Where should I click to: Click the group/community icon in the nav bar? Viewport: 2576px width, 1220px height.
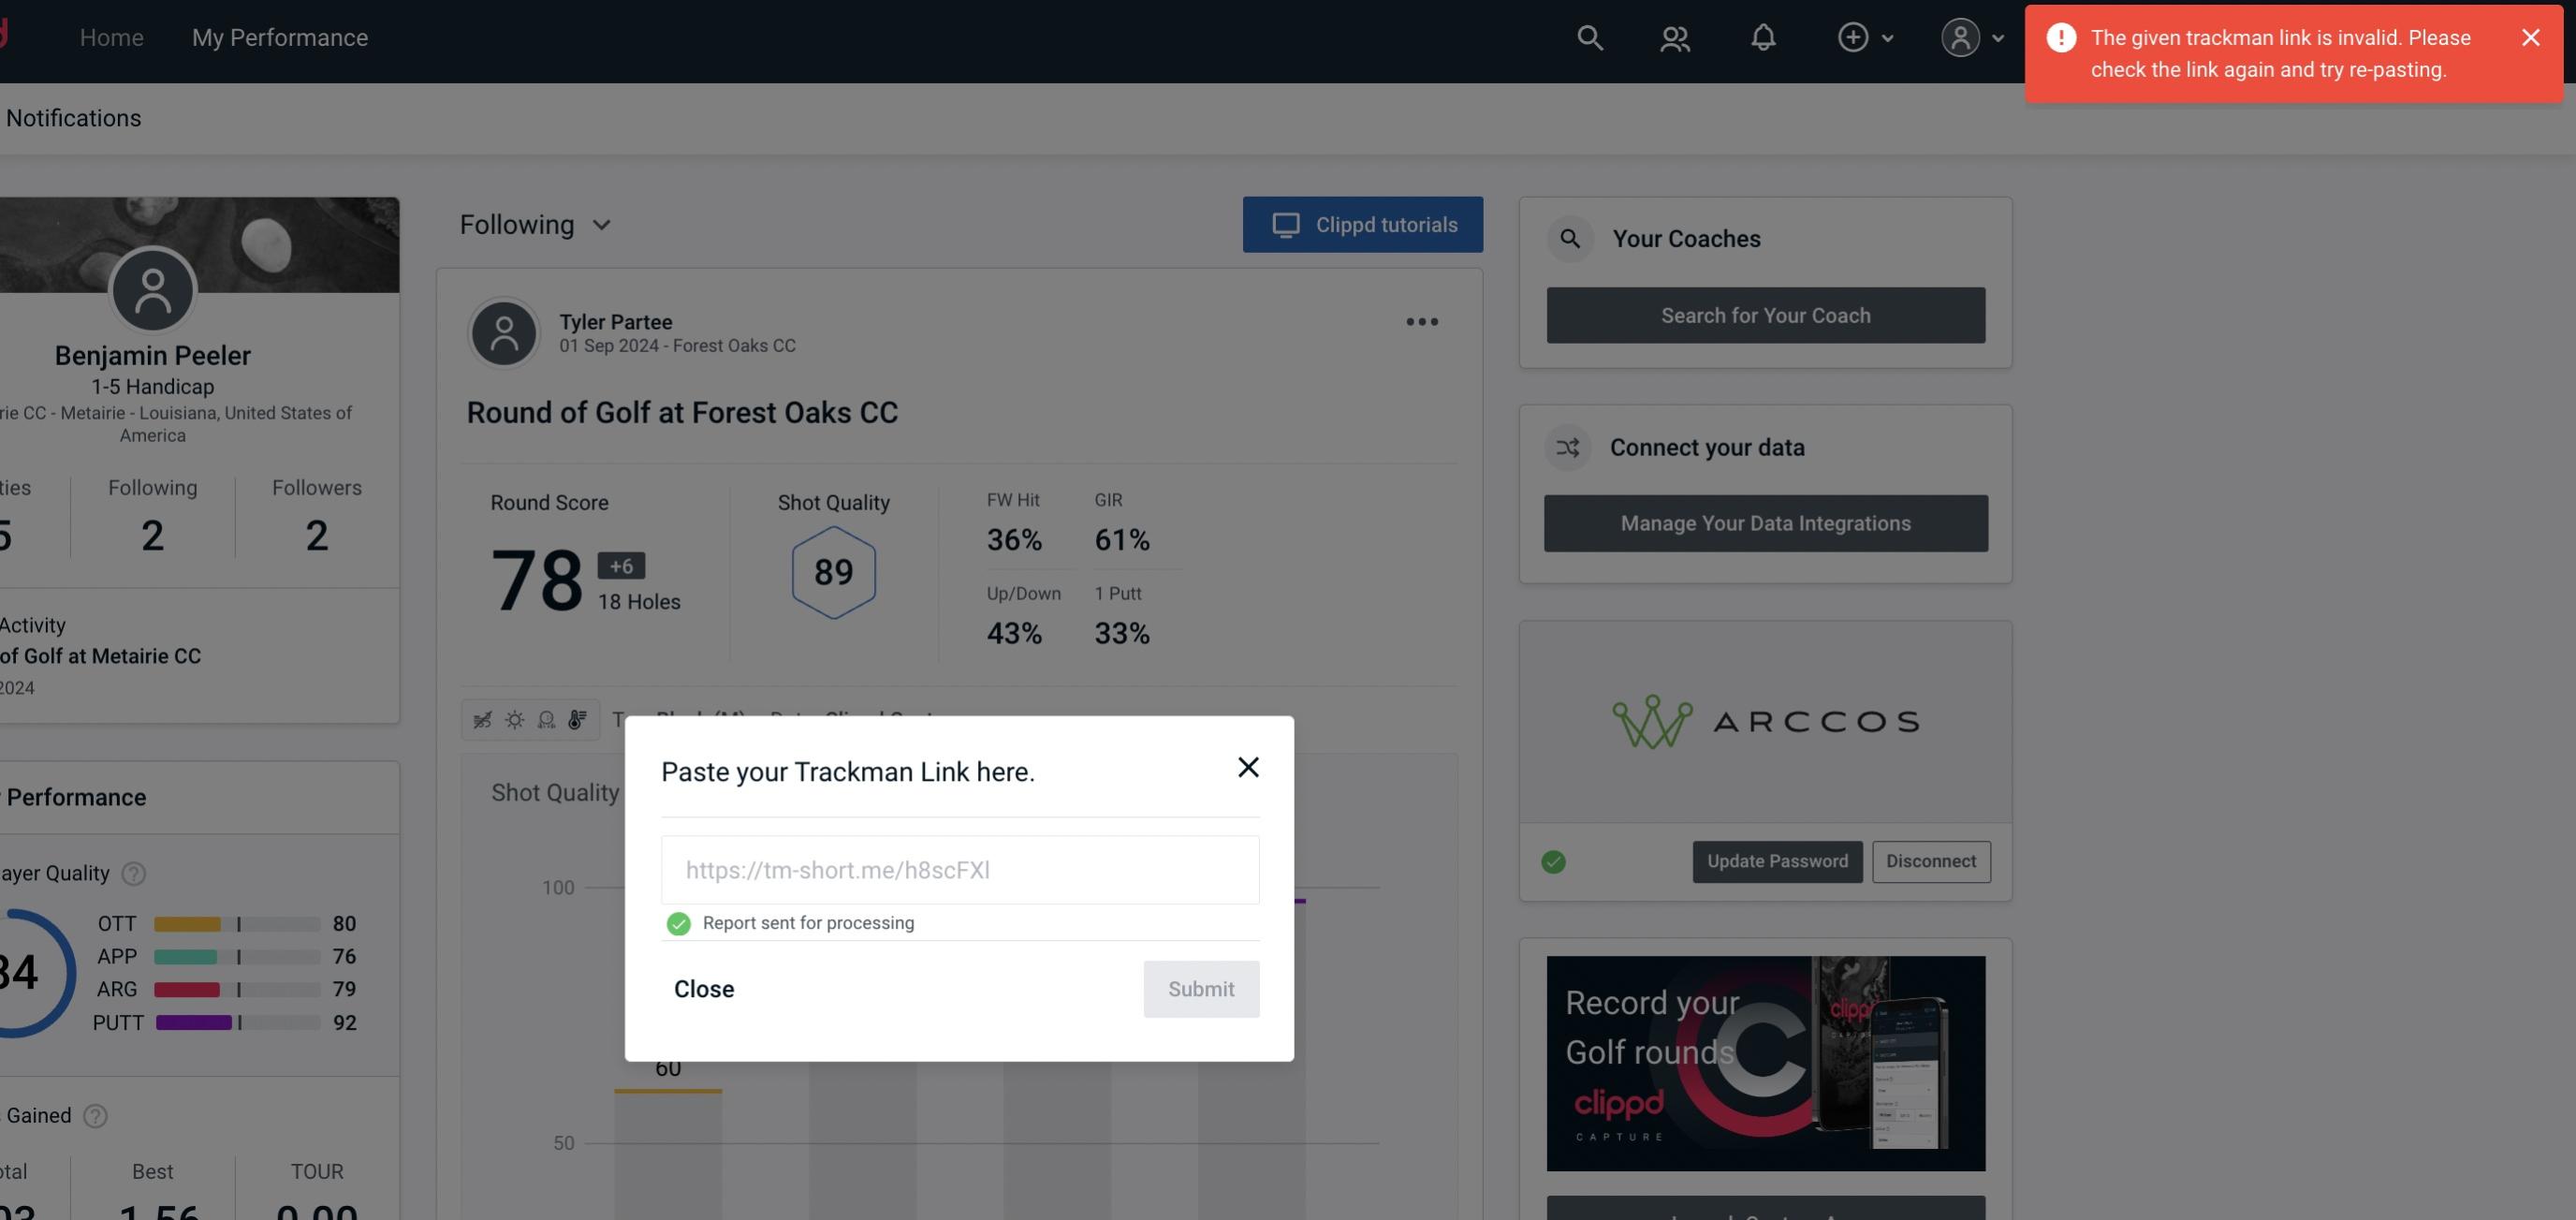(1674, 37)
